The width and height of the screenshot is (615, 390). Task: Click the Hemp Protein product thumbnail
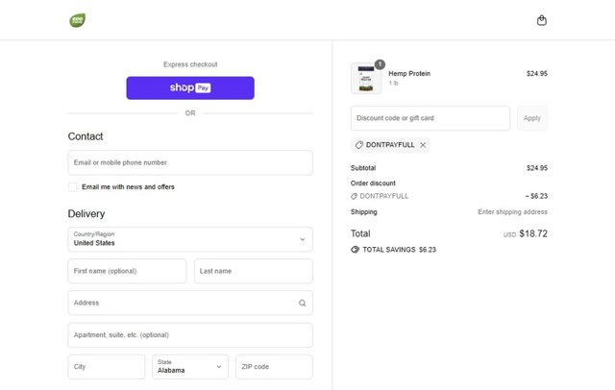click(x=366, y=79)
